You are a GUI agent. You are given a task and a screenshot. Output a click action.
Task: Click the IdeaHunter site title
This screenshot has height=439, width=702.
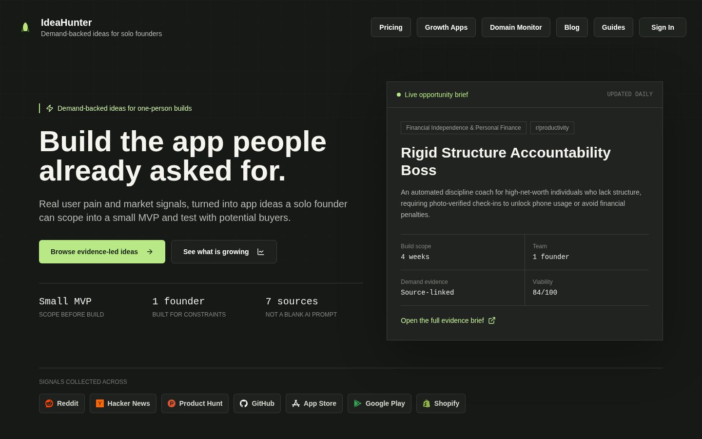click(x=66, y=22)
